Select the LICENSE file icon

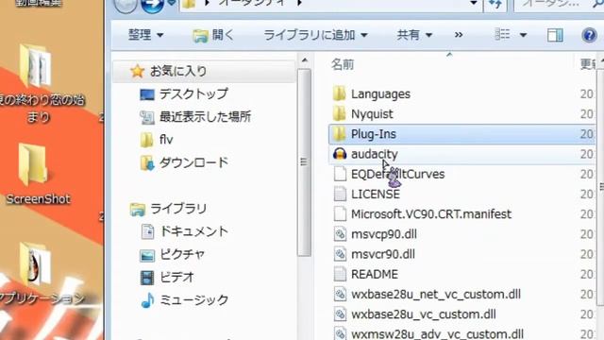340,194
